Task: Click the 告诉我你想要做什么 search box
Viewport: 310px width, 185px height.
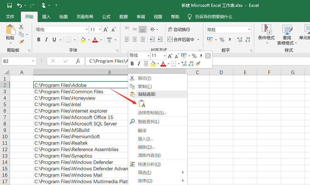Action: click(214, 17)
